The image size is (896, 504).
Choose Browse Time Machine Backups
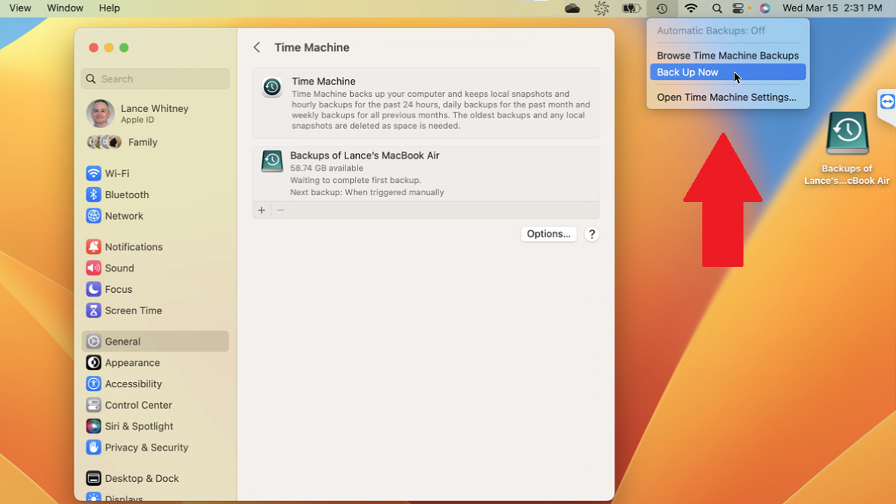click(x=727, y=56)
